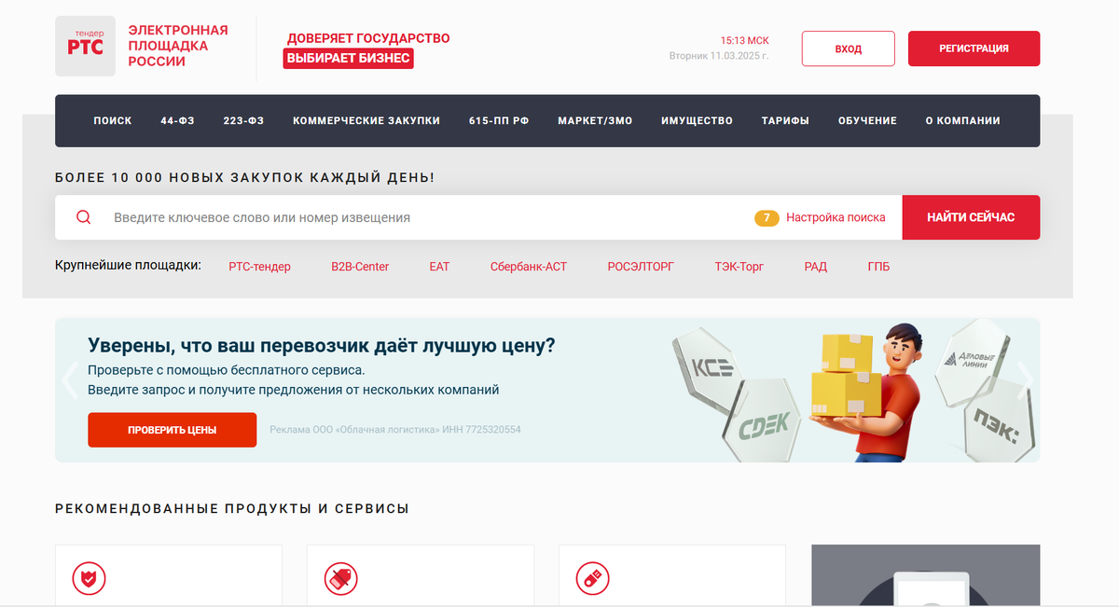
Task: Click the red price tag product icon
Action: tap(340, 578)
